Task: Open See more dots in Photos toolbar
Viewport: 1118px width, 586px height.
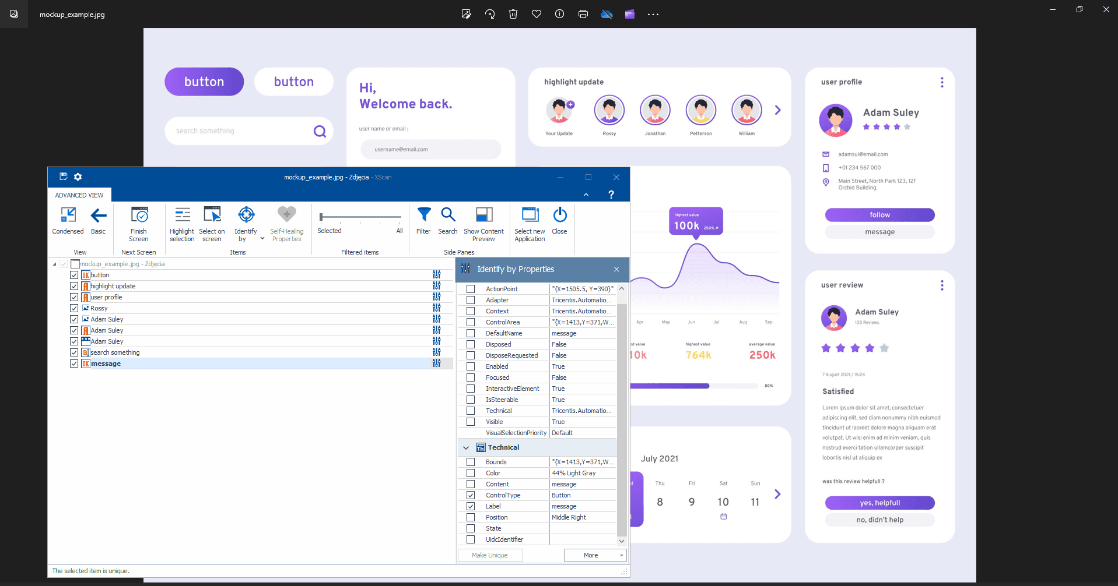Action: tap(653, 15)
